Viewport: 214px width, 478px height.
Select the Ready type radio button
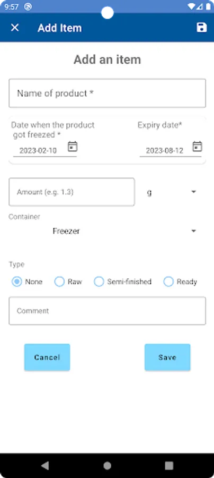(168, 281)
